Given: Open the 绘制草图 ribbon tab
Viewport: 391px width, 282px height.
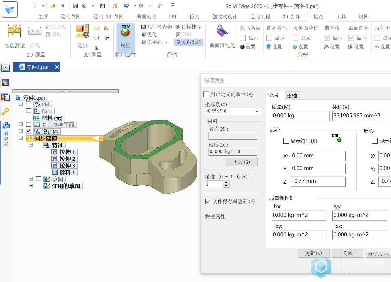Looking at the screenshot, I should pyautogui.click(x=71, y=17).
